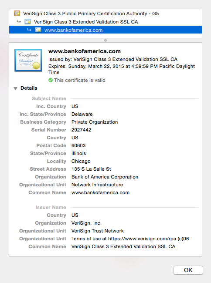Click the root VeriSign G5 certificate icon
This screenshot has width=211, height=283.
click(x=17, y=13)
